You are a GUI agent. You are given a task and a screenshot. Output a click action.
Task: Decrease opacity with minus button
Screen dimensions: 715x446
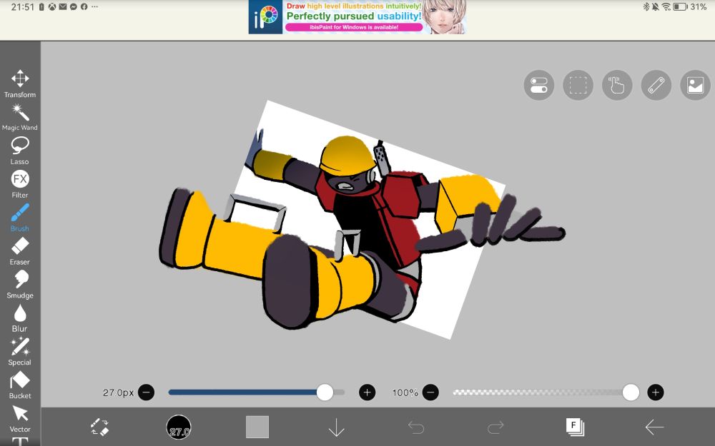(x=430, y=392)
